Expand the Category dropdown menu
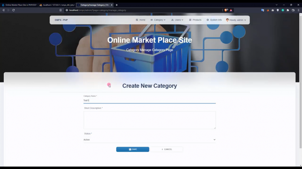302x169 pixels. (x=158, y=20)
